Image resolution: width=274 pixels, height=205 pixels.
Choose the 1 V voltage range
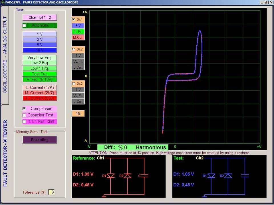[x=40, y=34]
